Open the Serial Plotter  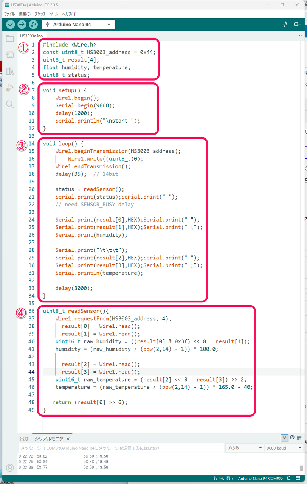tap(285, 25)
